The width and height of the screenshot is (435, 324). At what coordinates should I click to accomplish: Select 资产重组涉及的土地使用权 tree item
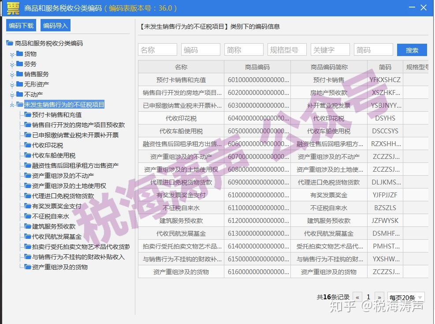(69, 186)
